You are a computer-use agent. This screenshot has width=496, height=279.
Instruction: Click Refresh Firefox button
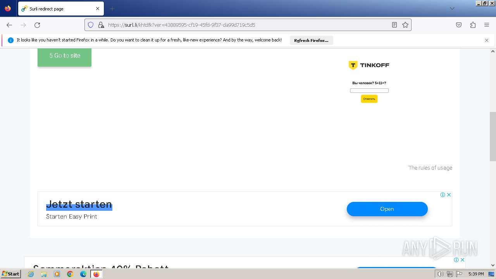point(311,40)
